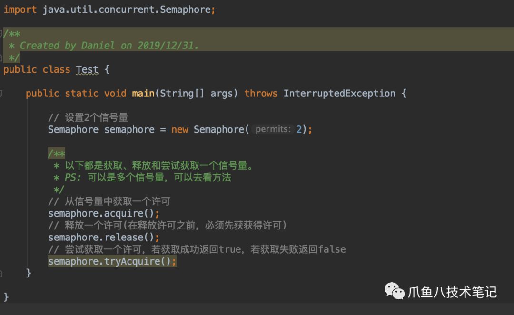Screen dimensions: 514x315
Task: Click the watermark text '爪鱼八技术笔记'
Action: coord(452,291)
